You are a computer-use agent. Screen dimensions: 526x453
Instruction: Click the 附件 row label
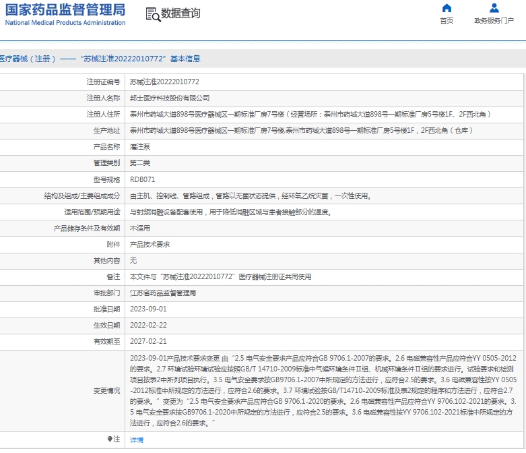(x=113, y=245)
